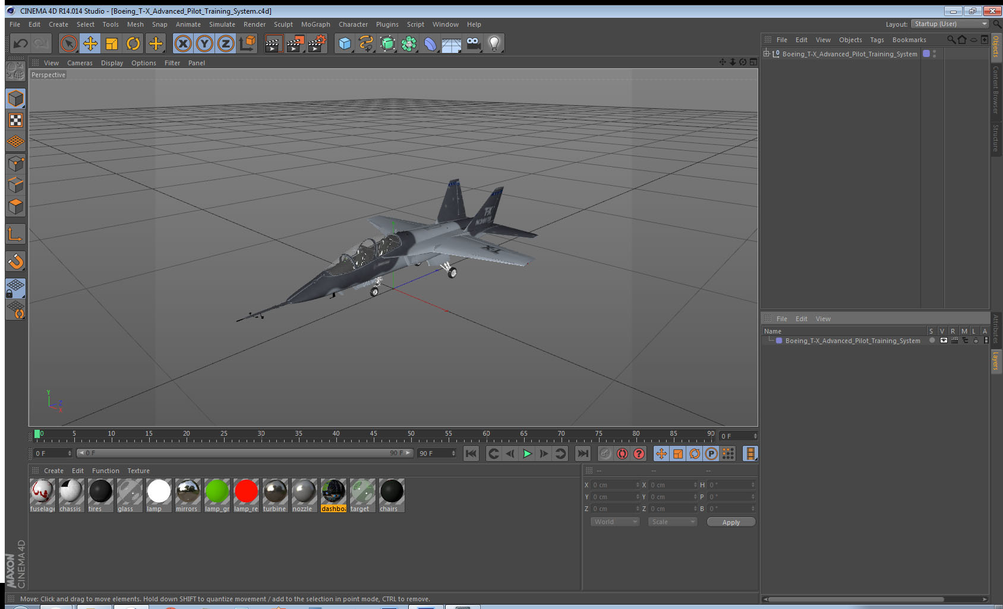The width and height of the screenshot is (1003, 609).
Task: Open the viewport Cameras menu
Action: pos(80,63)
